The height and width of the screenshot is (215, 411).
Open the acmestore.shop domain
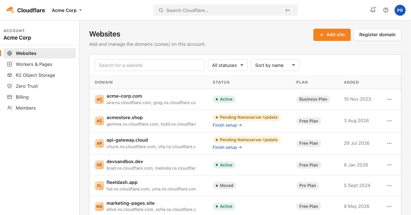(x=125, y=118)
